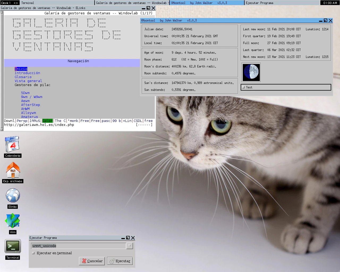Expand the command history dropdown arrow
The width and height of the screenshot is (340, 272).
click(x=129, y=246)
